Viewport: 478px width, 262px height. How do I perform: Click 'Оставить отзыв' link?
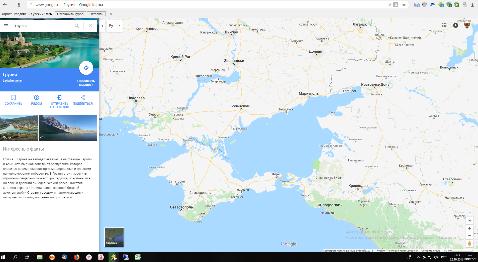(x=431, y=250)
